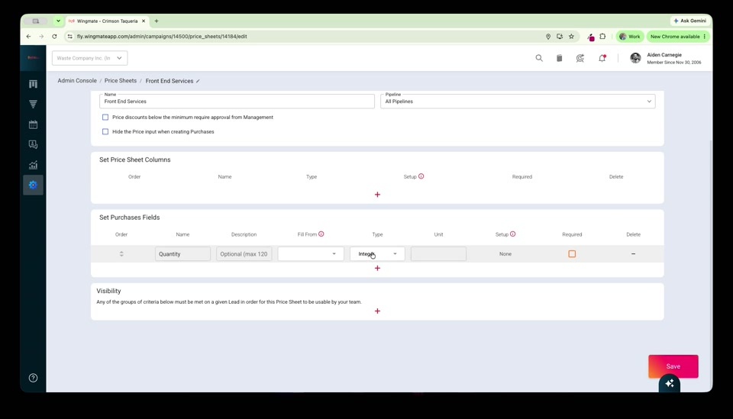Reload the page in Chrome
The image size is (733, 419).
(x=54, y=37)
